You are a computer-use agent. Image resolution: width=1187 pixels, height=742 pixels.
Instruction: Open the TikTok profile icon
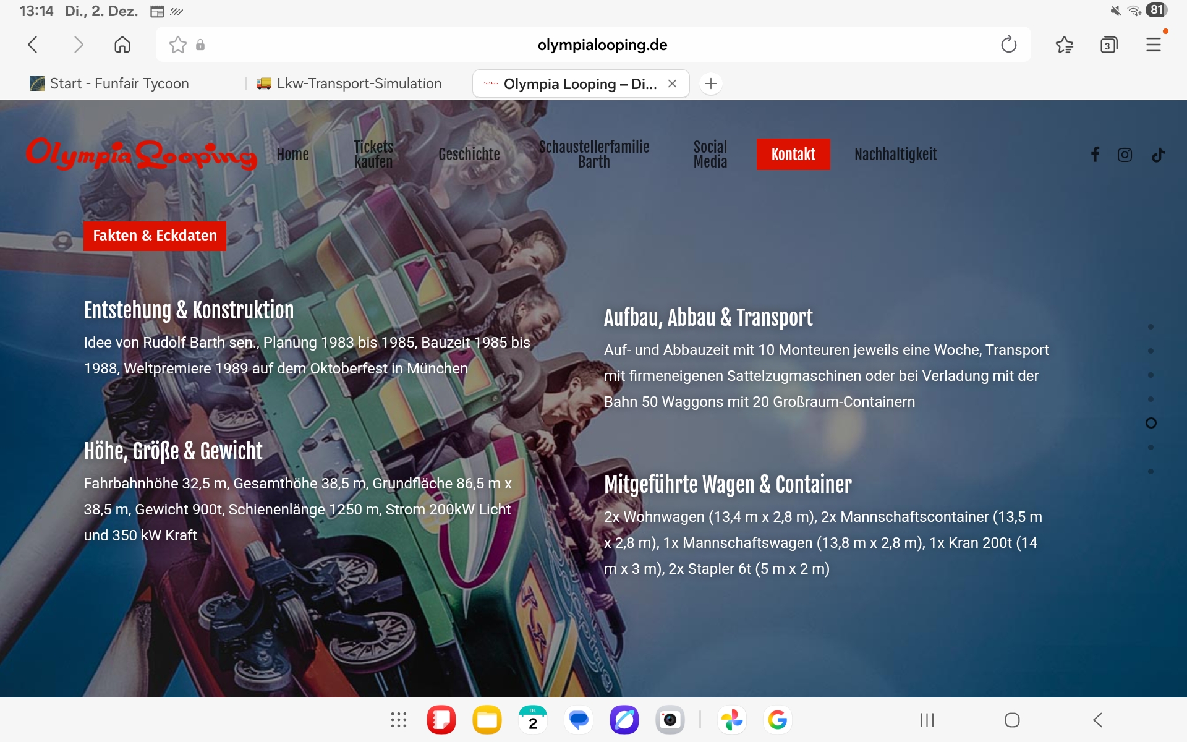tap(1158, 155)
